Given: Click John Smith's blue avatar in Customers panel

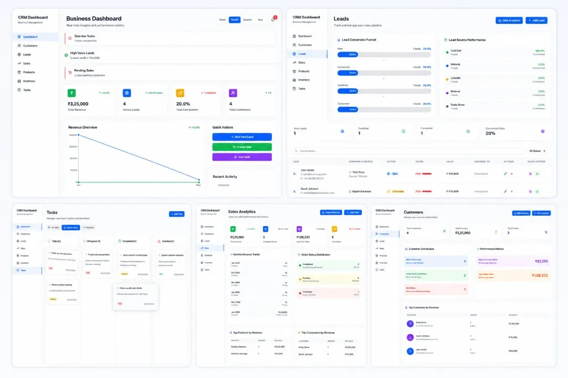Looking at the screenshot, I should 410,351.
